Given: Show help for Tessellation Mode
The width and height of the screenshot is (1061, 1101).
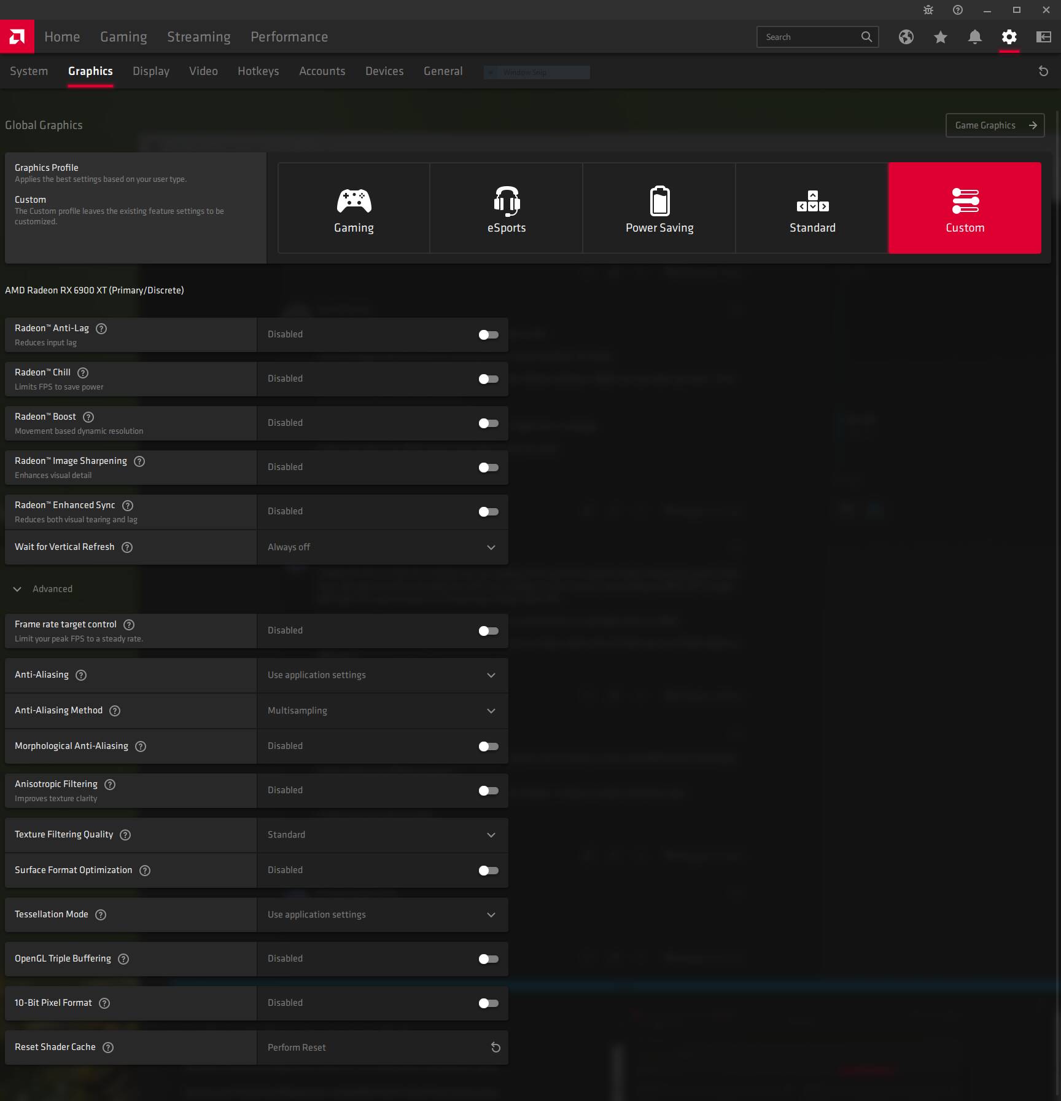Looking at the screenshot, I should tap(101, 915).
